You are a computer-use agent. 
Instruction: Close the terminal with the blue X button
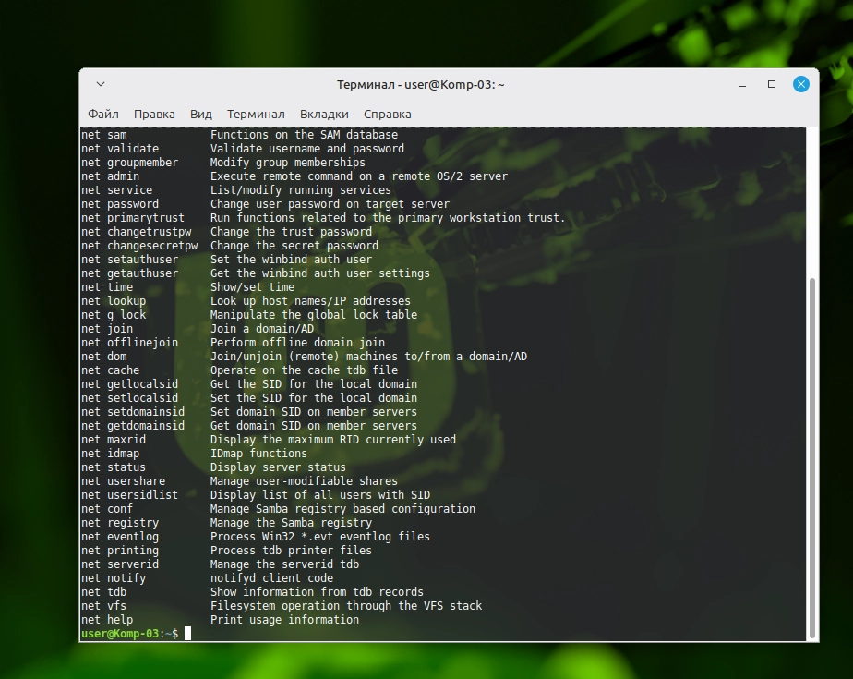[x=800, y=84]
